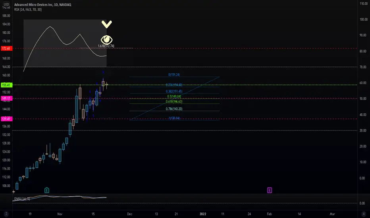Click the red 172.68 price label
Screen dimensions: 370x218
[6, 48]
